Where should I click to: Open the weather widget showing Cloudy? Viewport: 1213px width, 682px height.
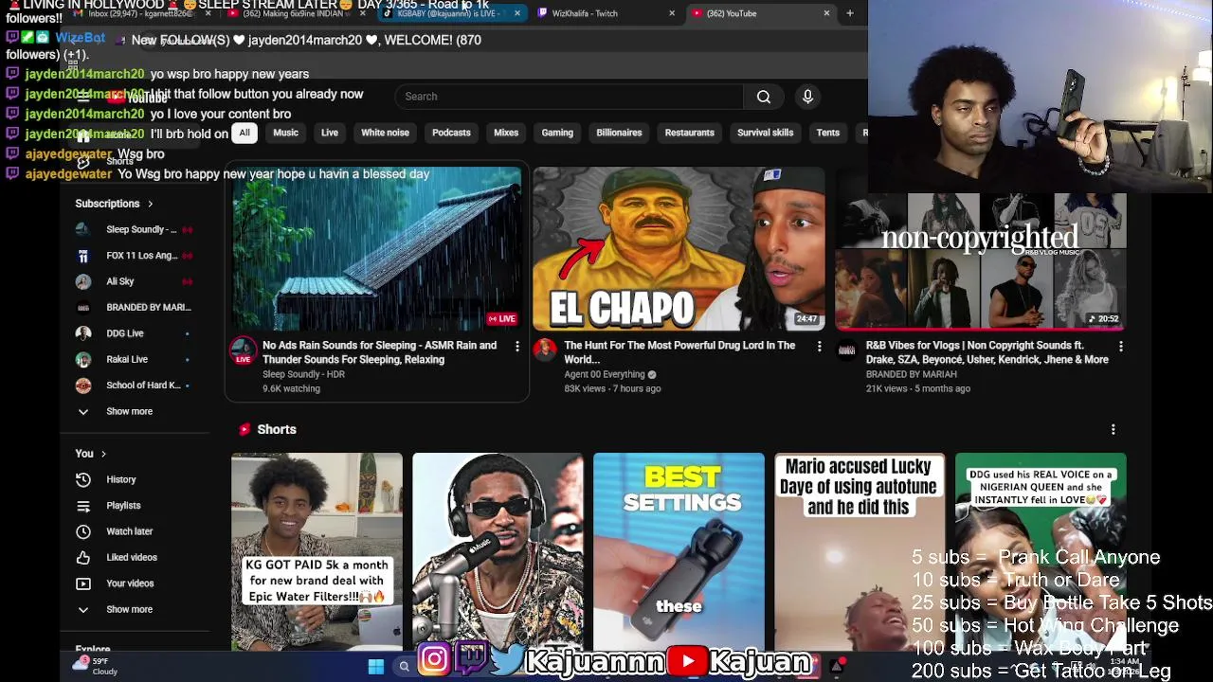pyautogui.click(x=98, y=666)
